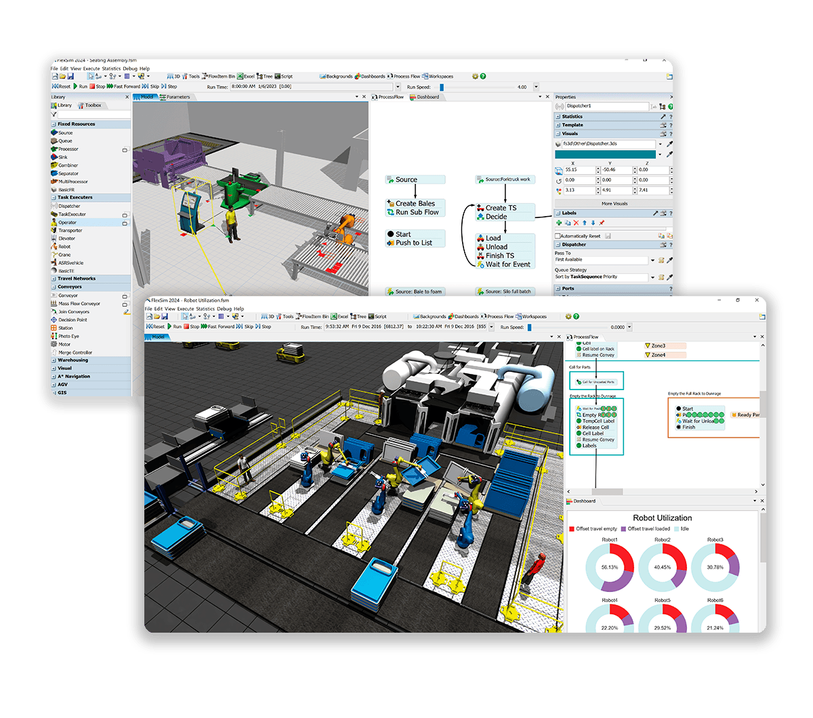The width and height of the screenshot is (813, 718).
Task: Open Excel tool in Seating Assembly toolbar
Action: pos(246,77)
